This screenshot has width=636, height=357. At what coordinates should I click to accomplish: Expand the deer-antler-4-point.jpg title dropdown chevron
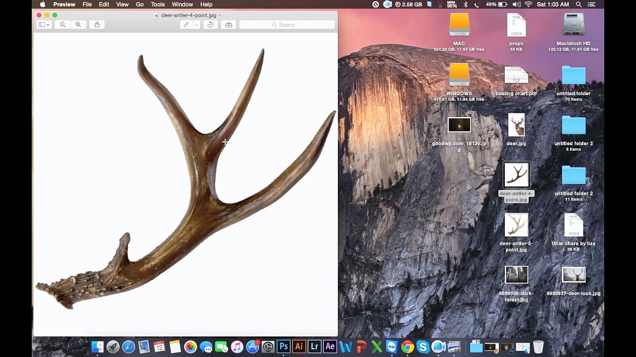coord(220,15)
